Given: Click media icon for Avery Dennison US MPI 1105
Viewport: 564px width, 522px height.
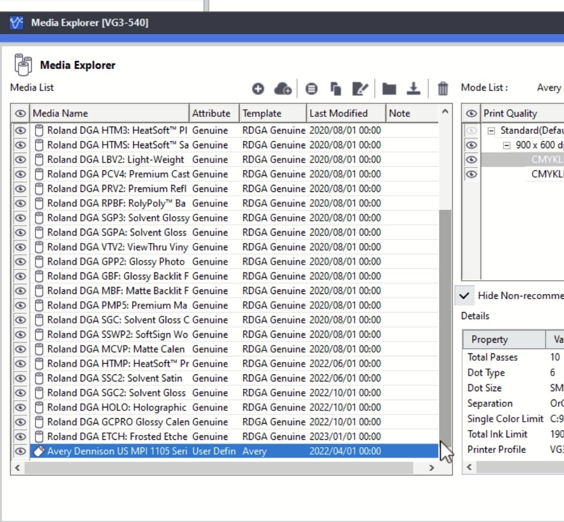Looking at the screenshot, I should tap(39, 451).
